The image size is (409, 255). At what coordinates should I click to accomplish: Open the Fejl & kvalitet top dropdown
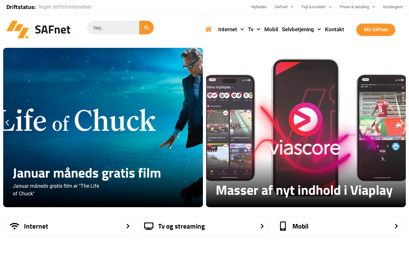[x=317, y=7]
